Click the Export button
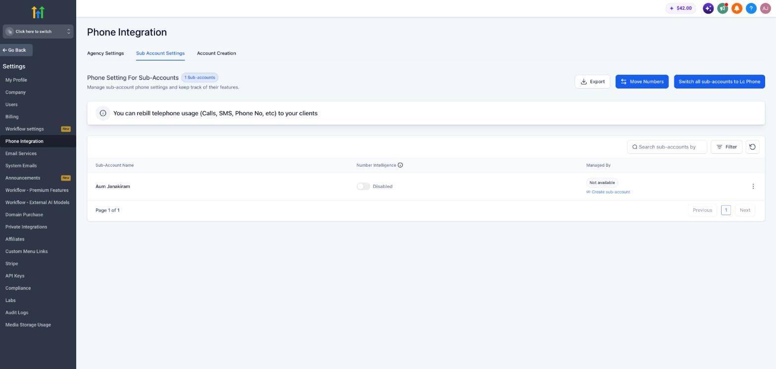776x369 pixels. pos(592,82)
